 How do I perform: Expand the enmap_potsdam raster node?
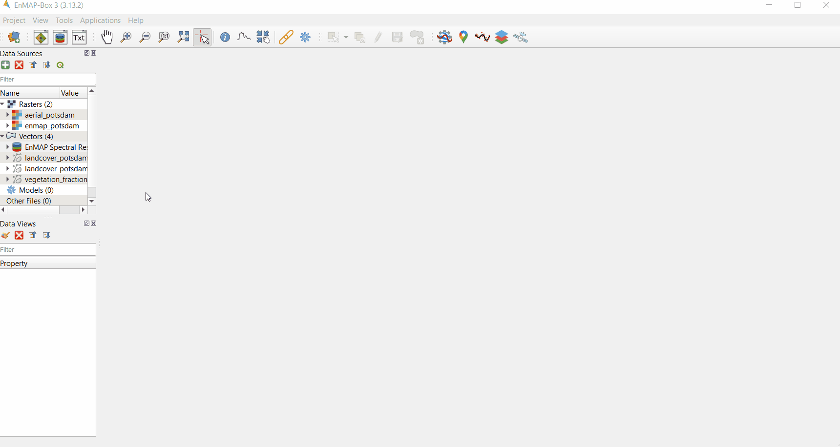click(8, 125)
